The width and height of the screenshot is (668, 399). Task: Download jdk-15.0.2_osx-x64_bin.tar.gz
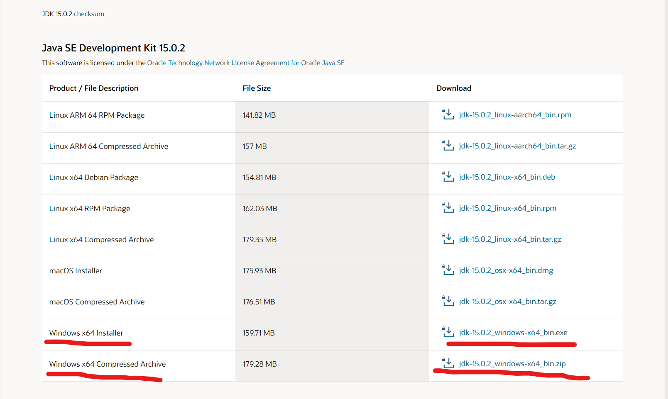[x=508, y=302]
